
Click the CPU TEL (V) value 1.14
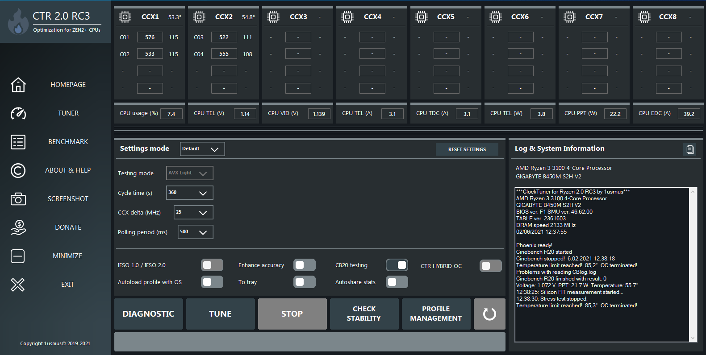click(245, 114)
